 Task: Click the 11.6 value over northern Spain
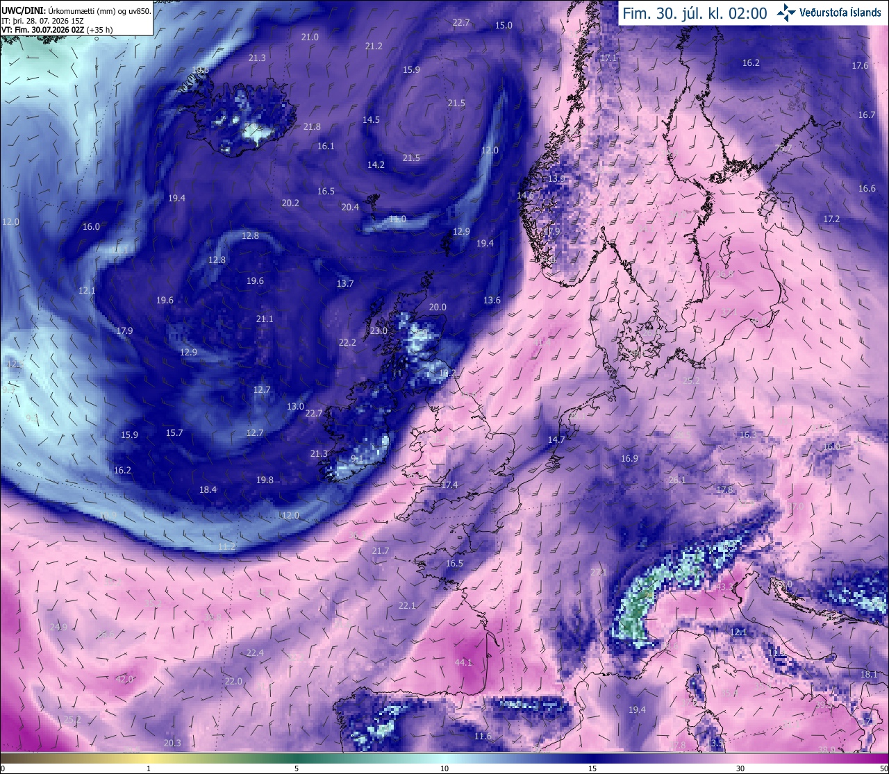click(x=483, y=737)
